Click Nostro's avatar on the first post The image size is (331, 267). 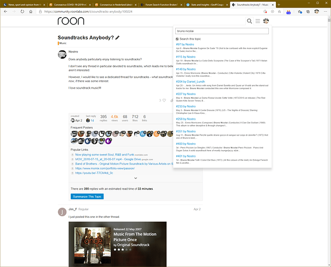(x=62, y=54)
